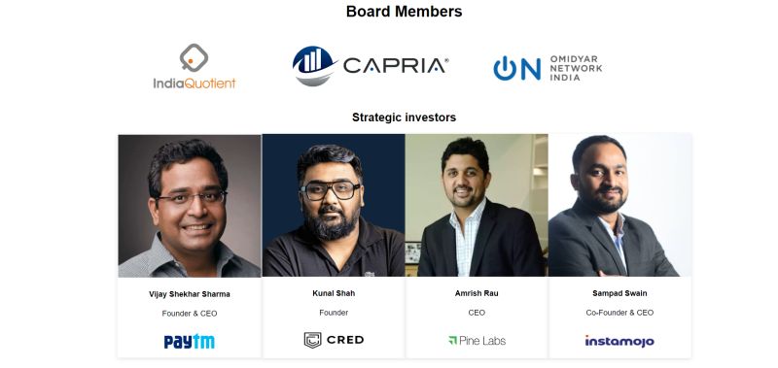Select Amrish Rau's photo

click(x=477, y=205)
